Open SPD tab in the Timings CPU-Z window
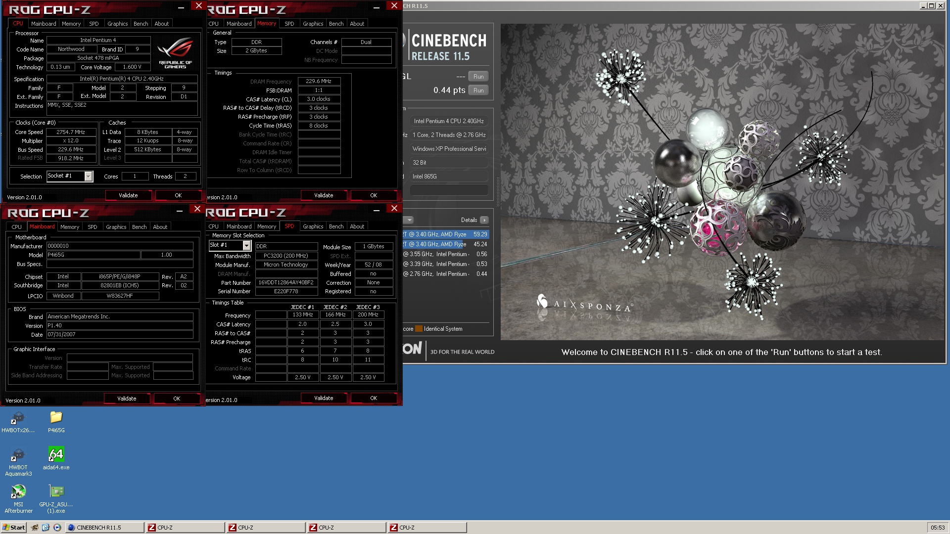 (x=289, y=24)
